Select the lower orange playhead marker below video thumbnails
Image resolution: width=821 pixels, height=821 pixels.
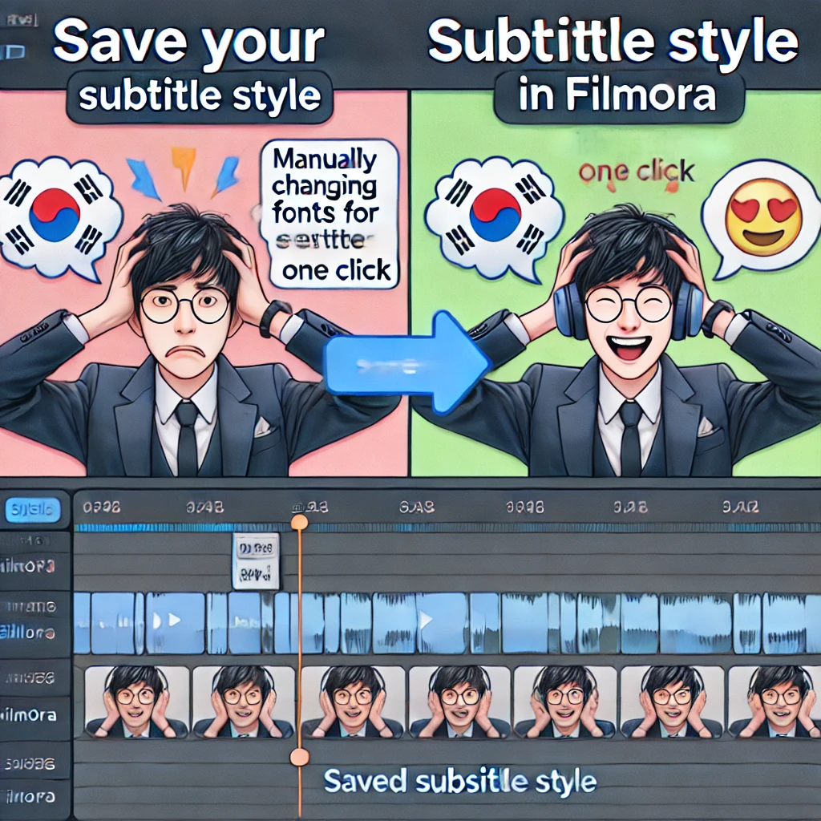coord(299,757)
